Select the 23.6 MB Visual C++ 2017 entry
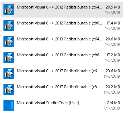Screen dimensions: 132x113 point(62,73)
